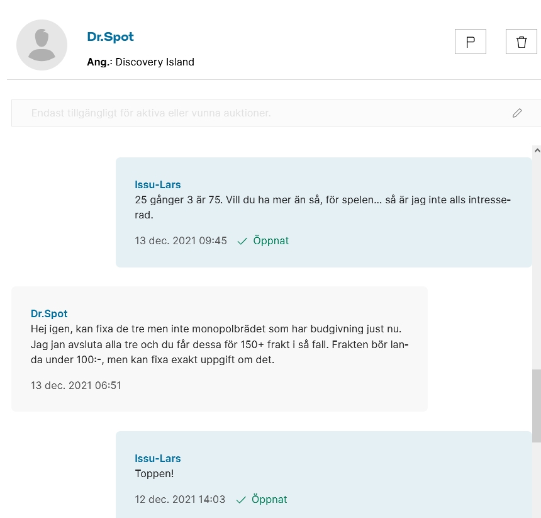Viewport: 541px width, 518px height.
Task: Open Issu-Lars link above Toppen! message
Action: (x=158, y=458)
